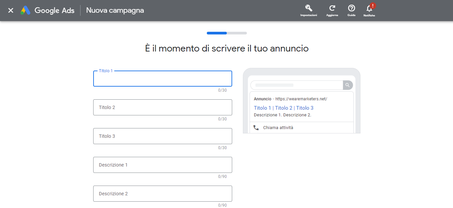
Task: Click the Aggiorna refresh icon
Action: (332, 8)
